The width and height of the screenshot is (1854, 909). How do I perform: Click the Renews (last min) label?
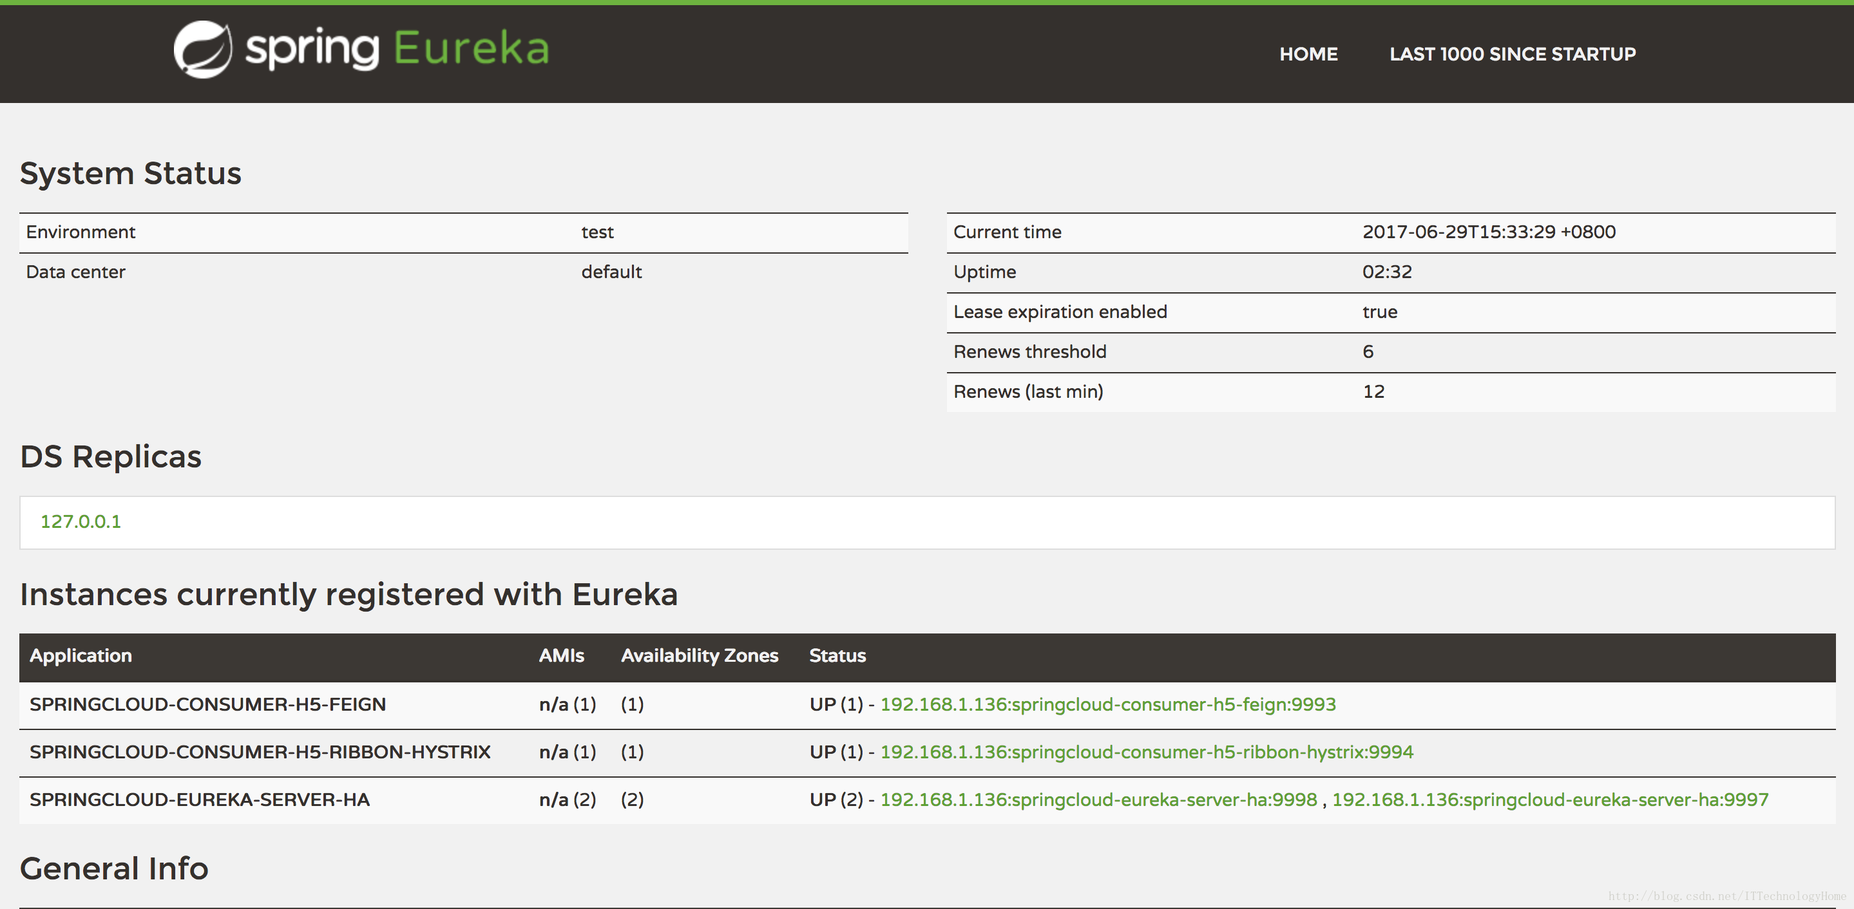(x=1029, y=391)
